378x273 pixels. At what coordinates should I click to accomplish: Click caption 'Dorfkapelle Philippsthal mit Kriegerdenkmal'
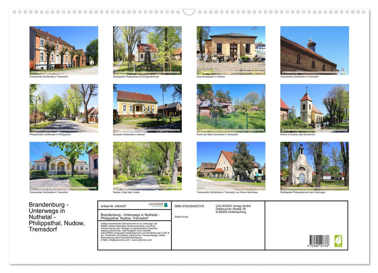136,76
